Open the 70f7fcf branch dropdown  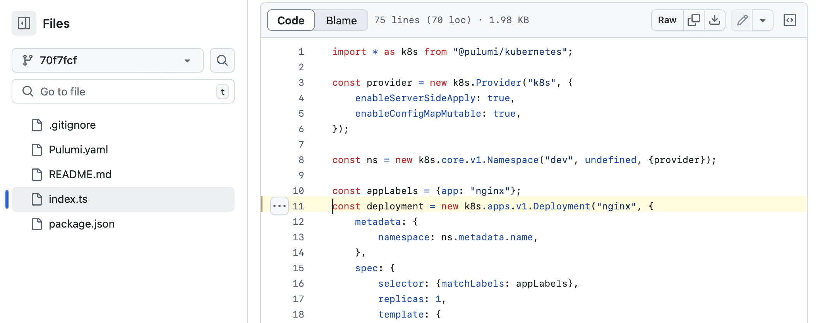[108, 60]
